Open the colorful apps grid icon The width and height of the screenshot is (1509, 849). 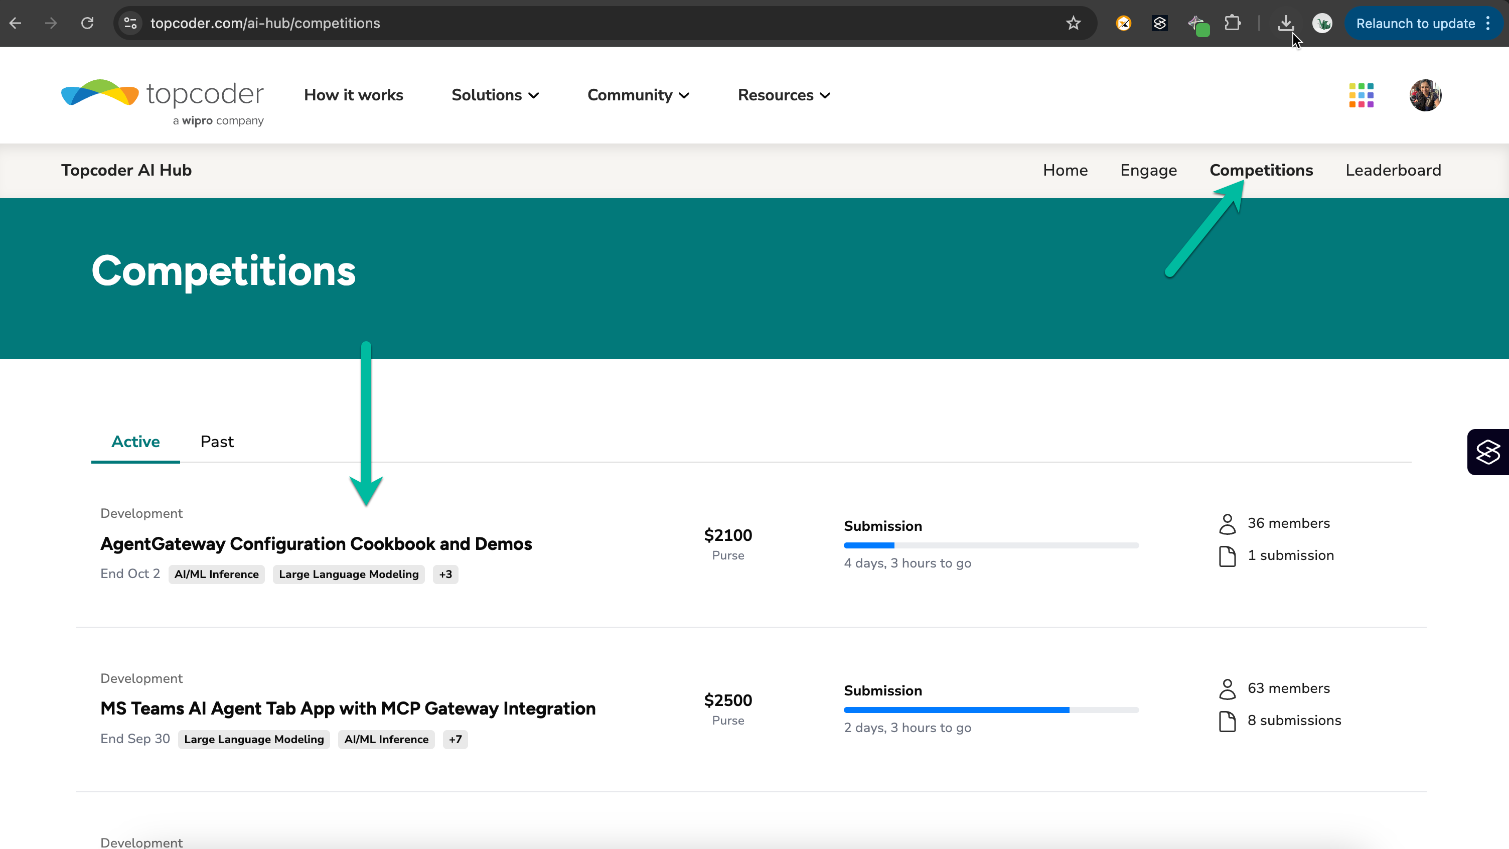tap(1361, 95)
